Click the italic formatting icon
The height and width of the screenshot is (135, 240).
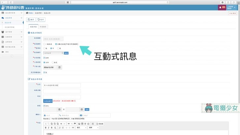pyautogui.click(x=49, y=127)
